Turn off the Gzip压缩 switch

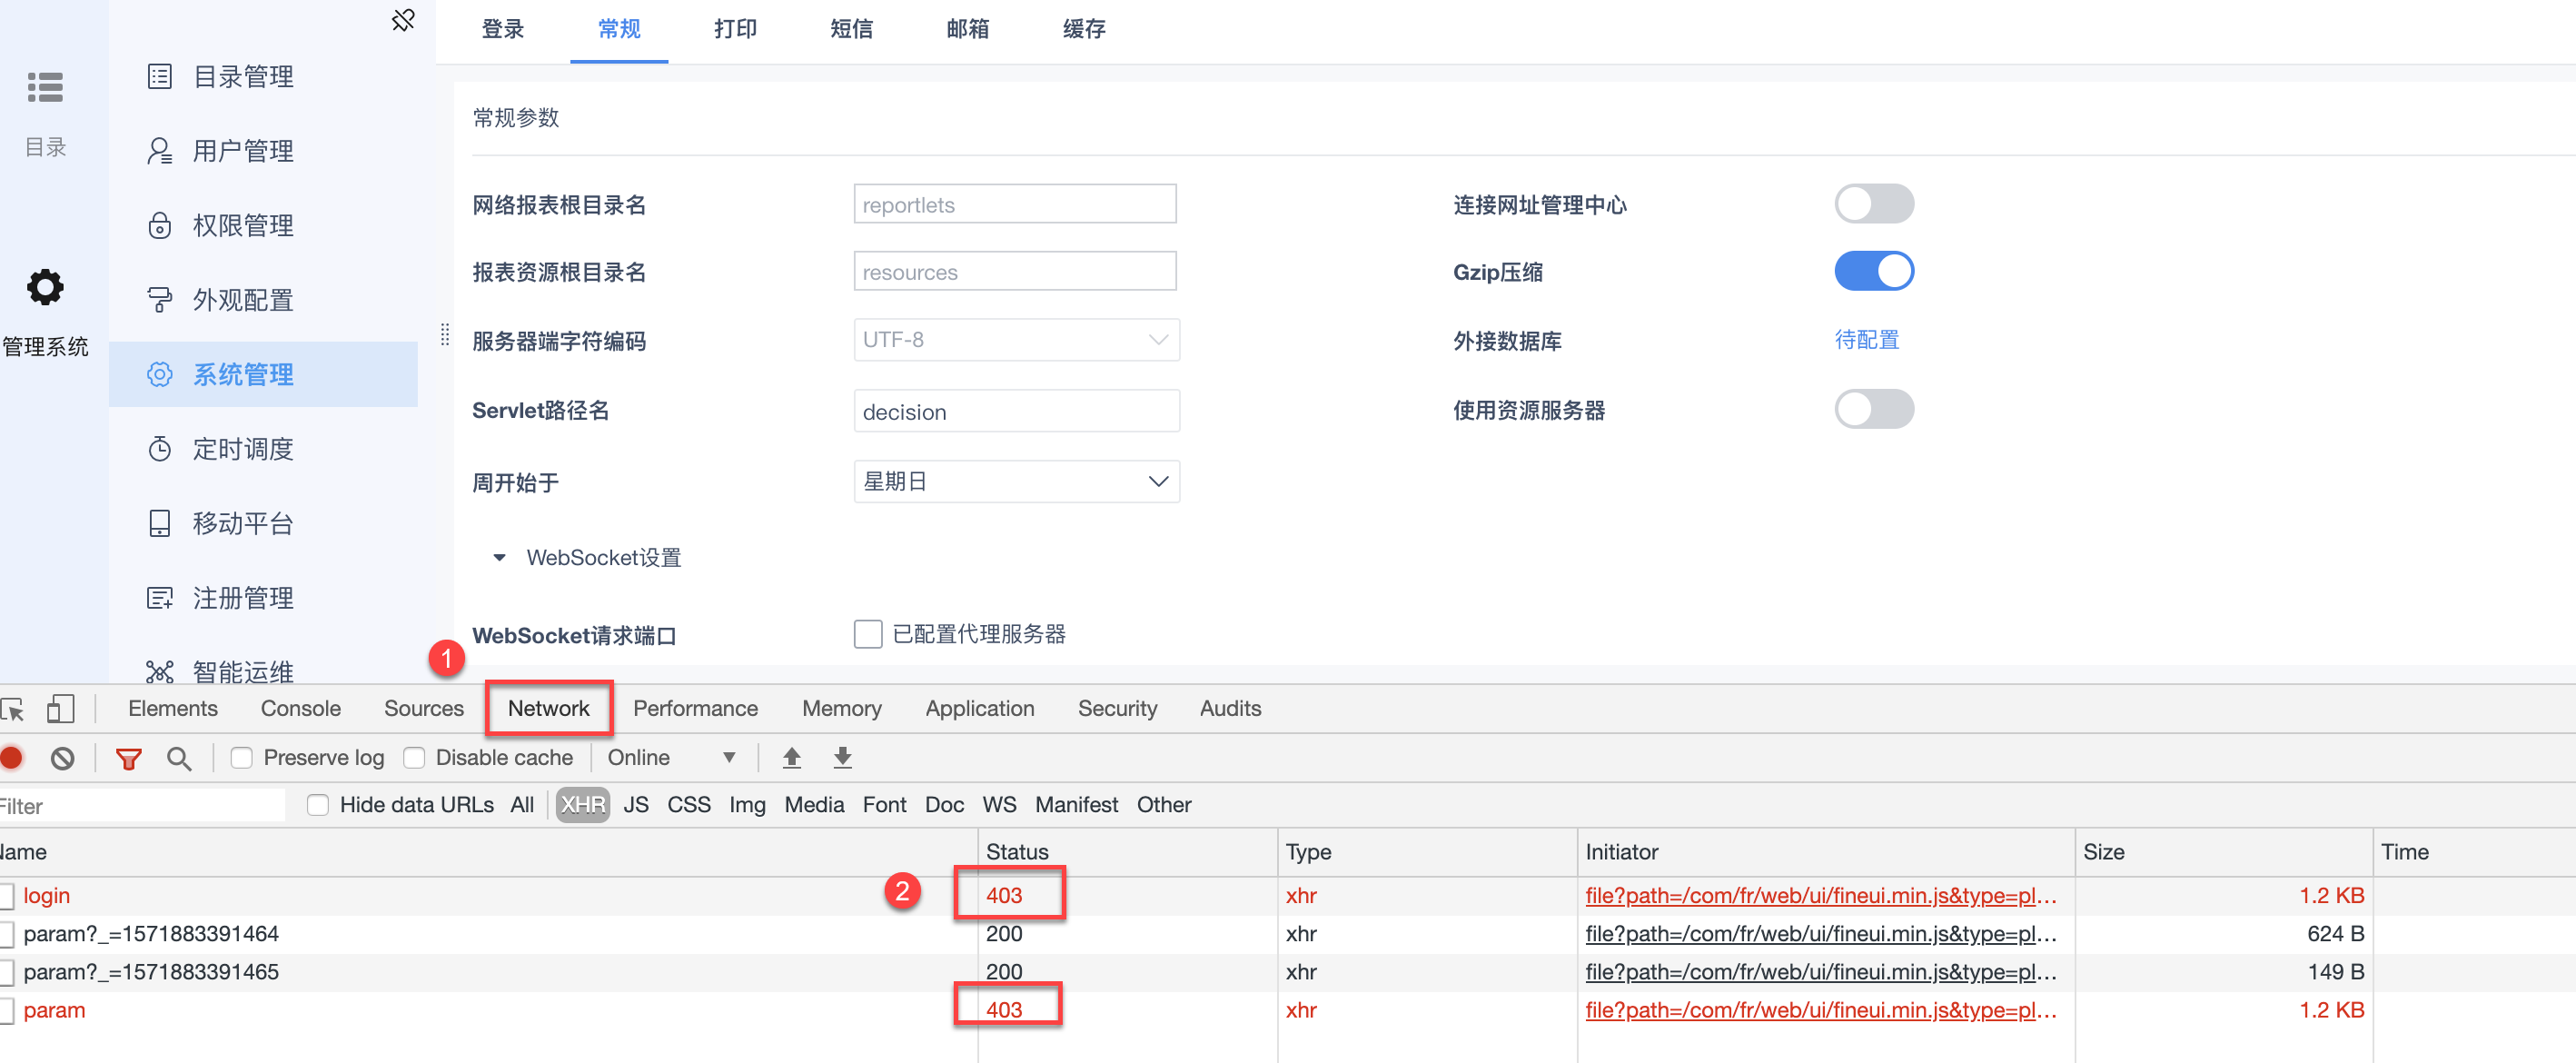click(1873, 272)
